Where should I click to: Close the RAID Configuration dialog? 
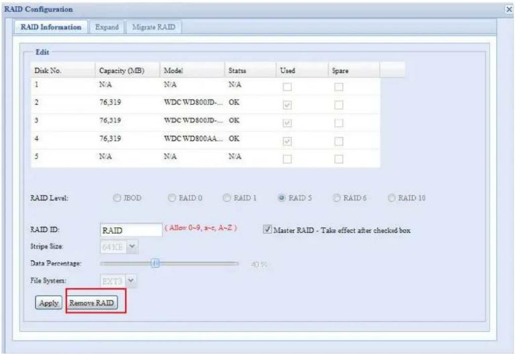click(x=509, y=10)
